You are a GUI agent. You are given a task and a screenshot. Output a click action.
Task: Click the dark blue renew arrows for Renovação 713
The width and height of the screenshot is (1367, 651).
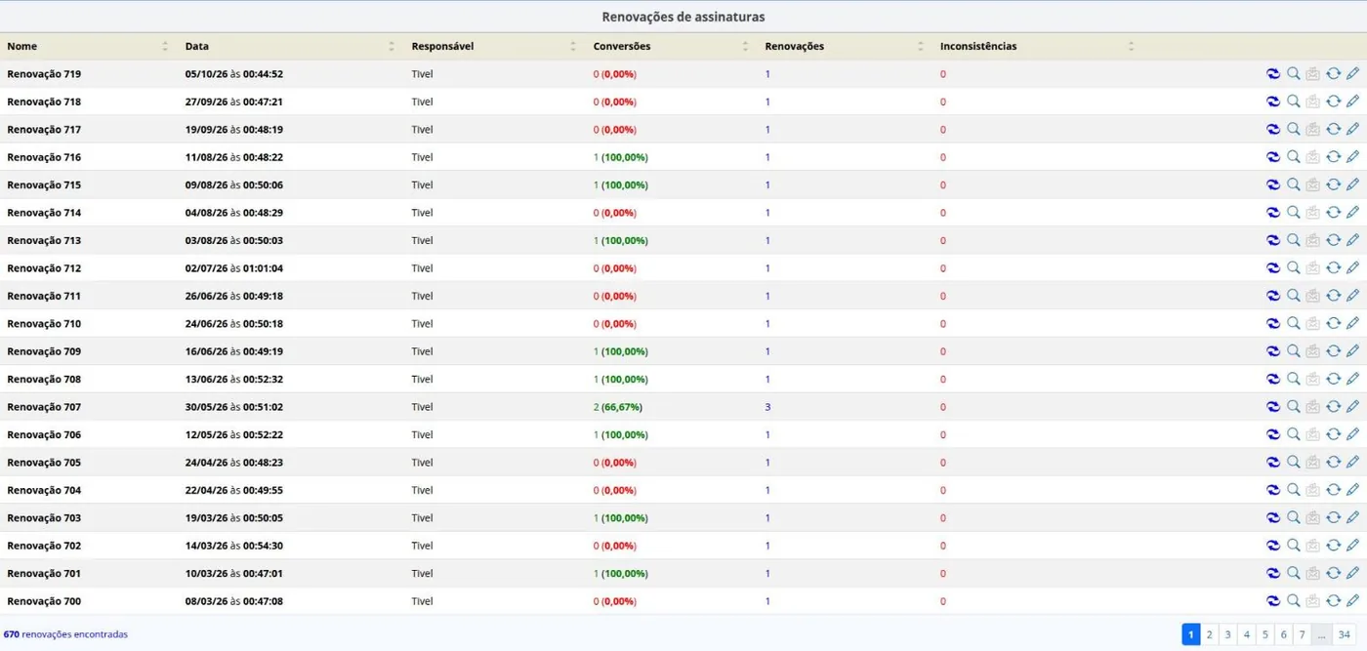click(x=1273, y=240)
